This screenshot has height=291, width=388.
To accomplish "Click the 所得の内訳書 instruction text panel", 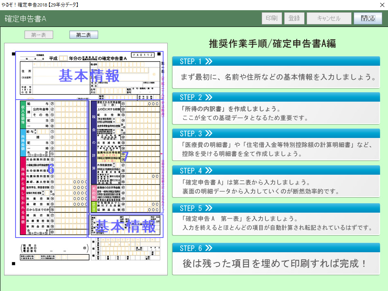I will [x=276, y=114].
